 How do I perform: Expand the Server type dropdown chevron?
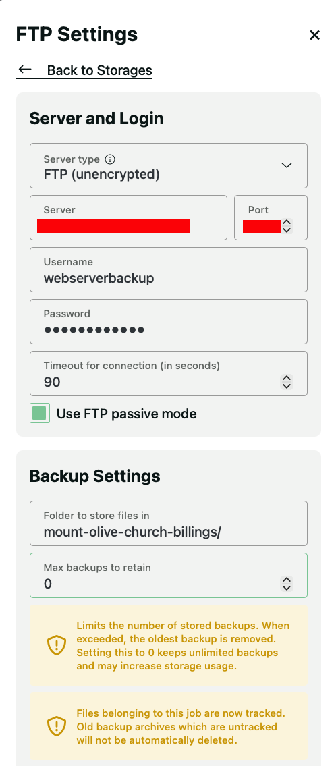(x=287, y=165)
